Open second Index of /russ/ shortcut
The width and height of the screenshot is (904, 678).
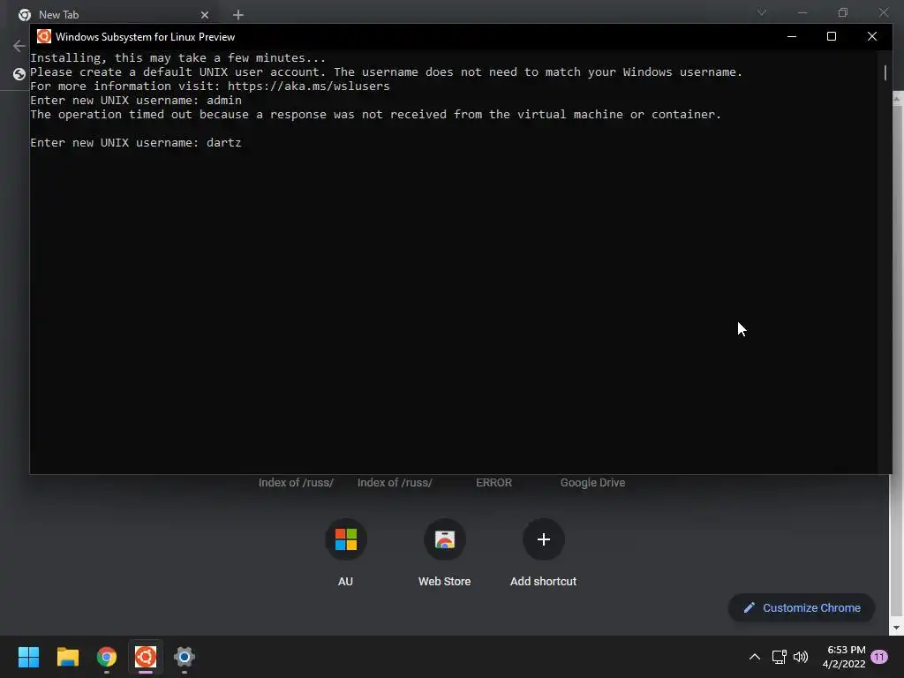(395, 483)
